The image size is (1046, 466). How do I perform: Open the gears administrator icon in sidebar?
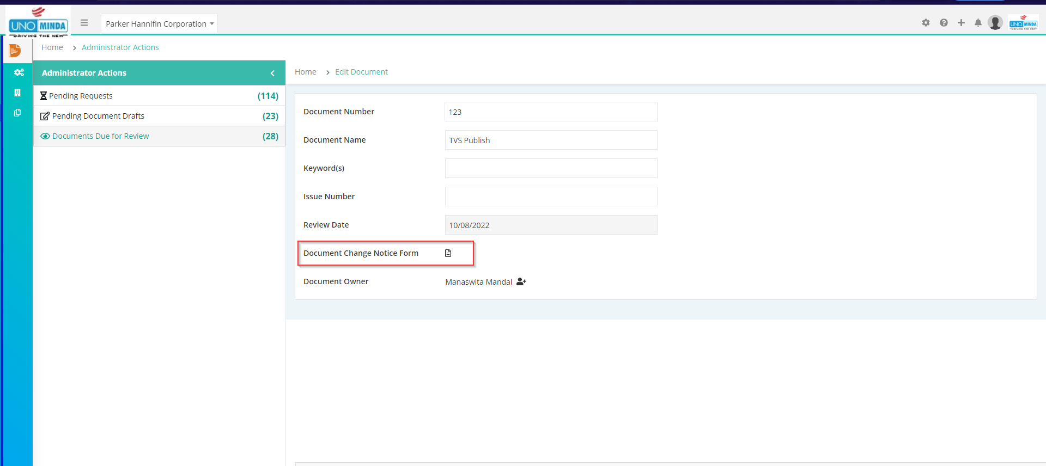point(19,72)
